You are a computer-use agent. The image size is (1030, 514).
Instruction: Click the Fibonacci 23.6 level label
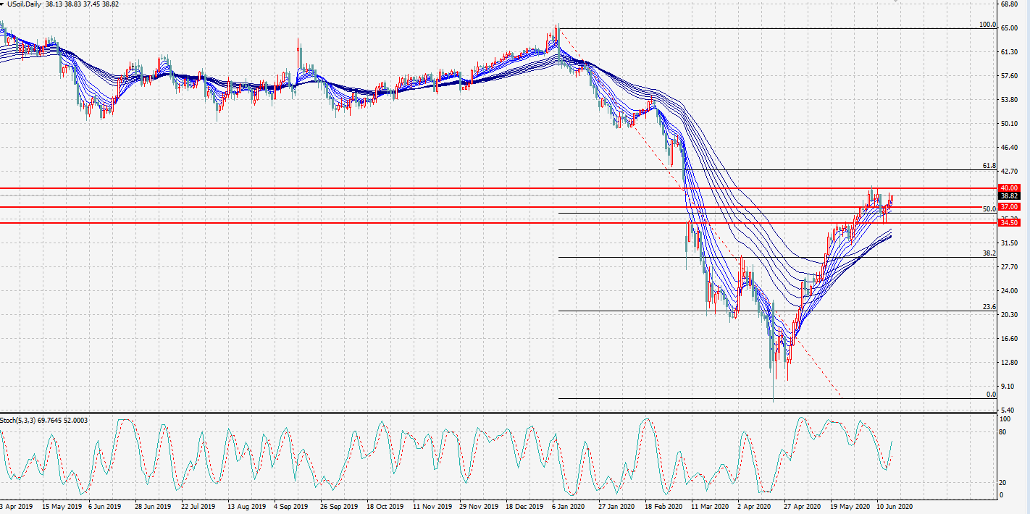tap(989, 307)
